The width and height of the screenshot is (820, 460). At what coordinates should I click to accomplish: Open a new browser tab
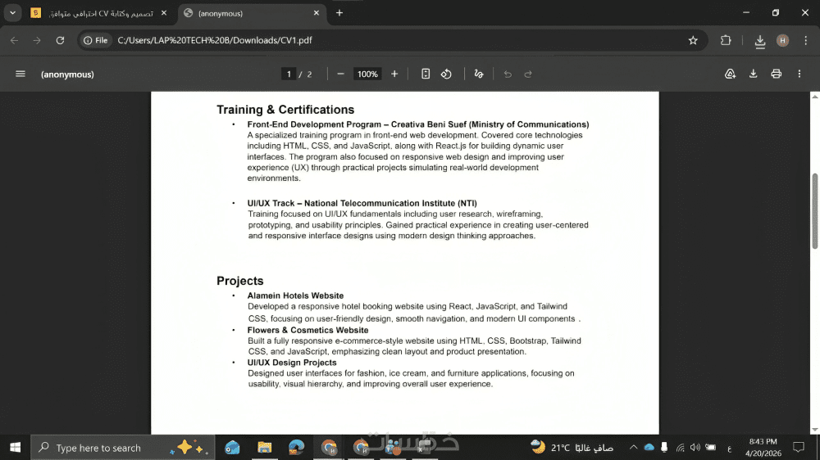pyautogui.click(x=339, y=13)
